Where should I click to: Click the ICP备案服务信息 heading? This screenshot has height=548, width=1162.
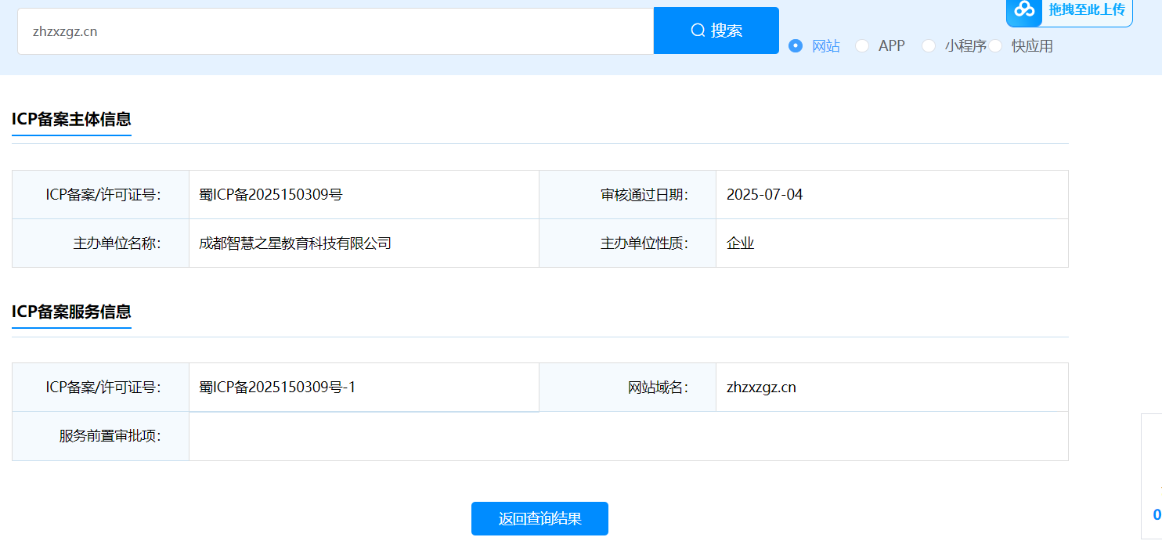(71, 312)
